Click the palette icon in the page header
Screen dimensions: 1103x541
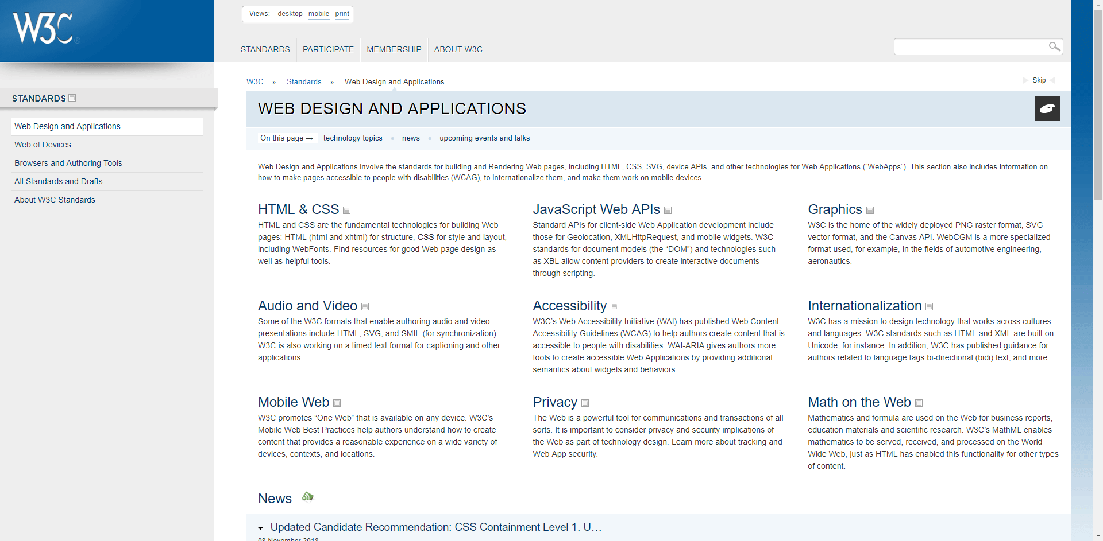[1047, 108]
